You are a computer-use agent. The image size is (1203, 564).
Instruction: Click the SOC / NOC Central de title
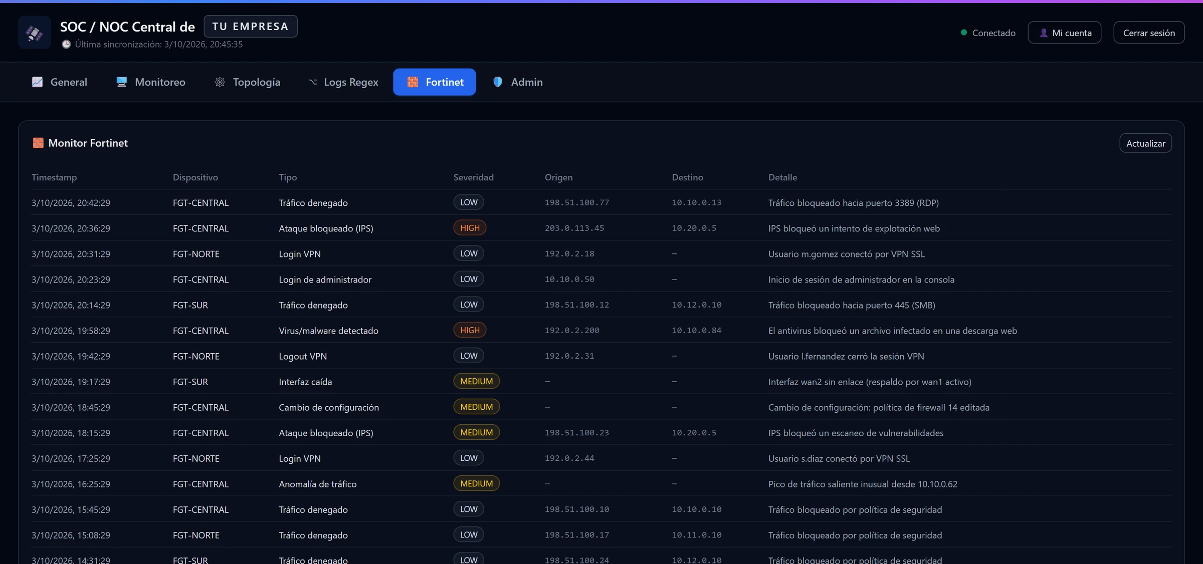127,27
